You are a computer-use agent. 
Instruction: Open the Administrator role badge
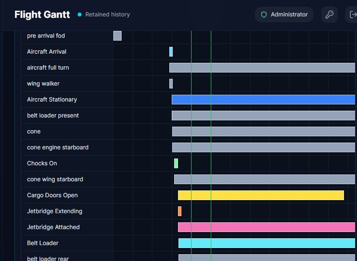pos(284,14)
